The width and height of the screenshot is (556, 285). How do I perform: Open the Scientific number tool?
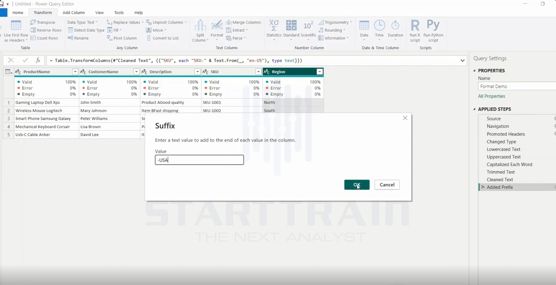pos(308,30)
